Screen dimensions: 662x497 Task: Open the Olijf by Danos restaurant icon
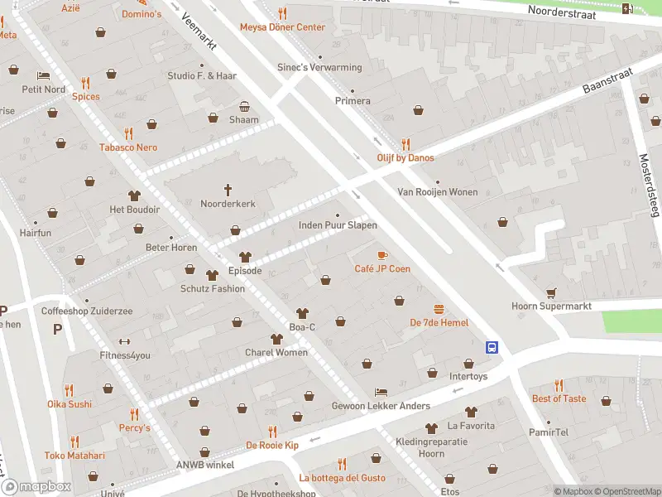coord(405,144)
